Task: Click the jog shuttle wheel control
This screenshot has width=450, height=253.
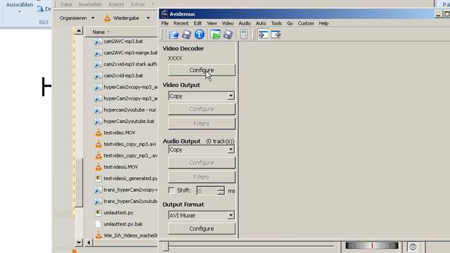Action: [372, 245]
